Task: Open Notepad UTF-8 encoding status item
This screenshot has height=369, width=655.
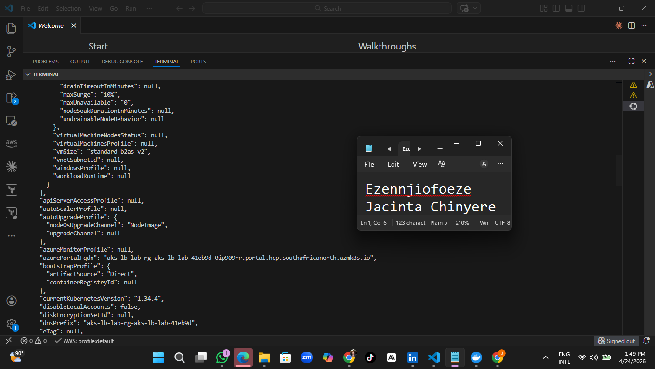Action: pos(502,223)
